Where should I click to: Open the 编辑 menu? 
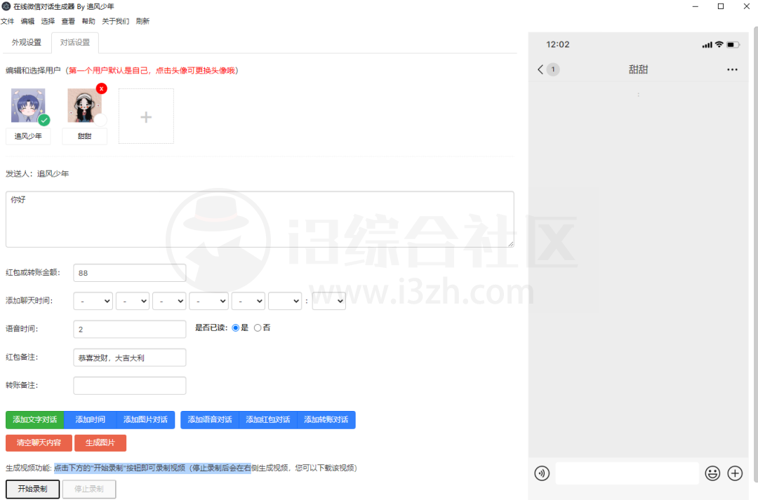(x=27, y=21)
